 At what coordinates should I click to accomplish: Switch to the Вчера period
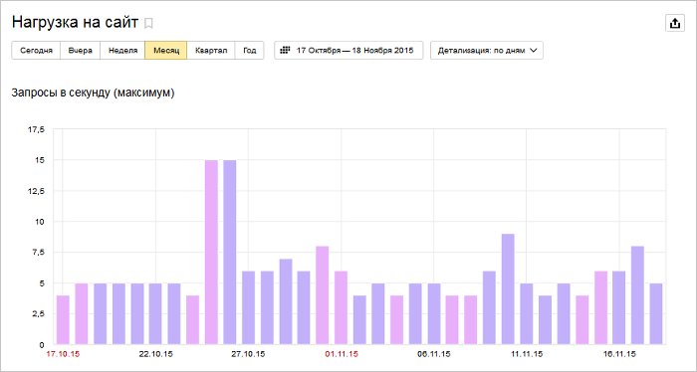80,50
